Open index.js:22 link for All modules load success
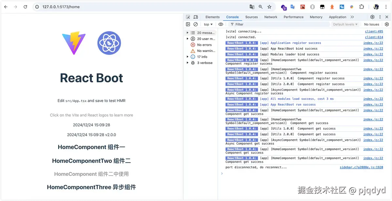Image resolution: width=392 pixels, height=201 pixels. [373, 99]
